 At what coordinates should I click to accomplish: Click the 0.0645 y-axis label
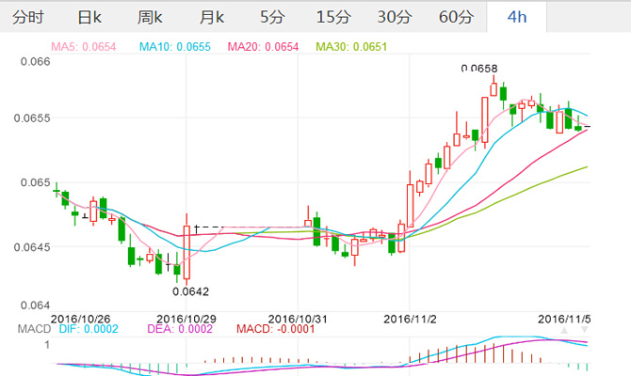point(32,247)
